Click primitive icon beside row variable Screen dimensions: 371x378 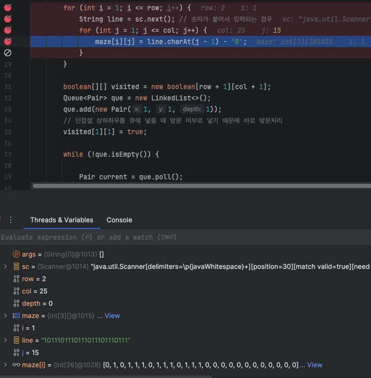16,279
